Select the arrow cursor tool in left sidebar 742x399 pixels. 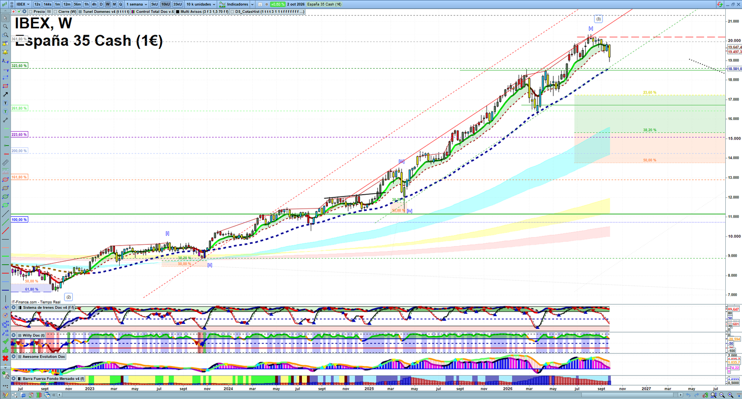click(6, 18)
